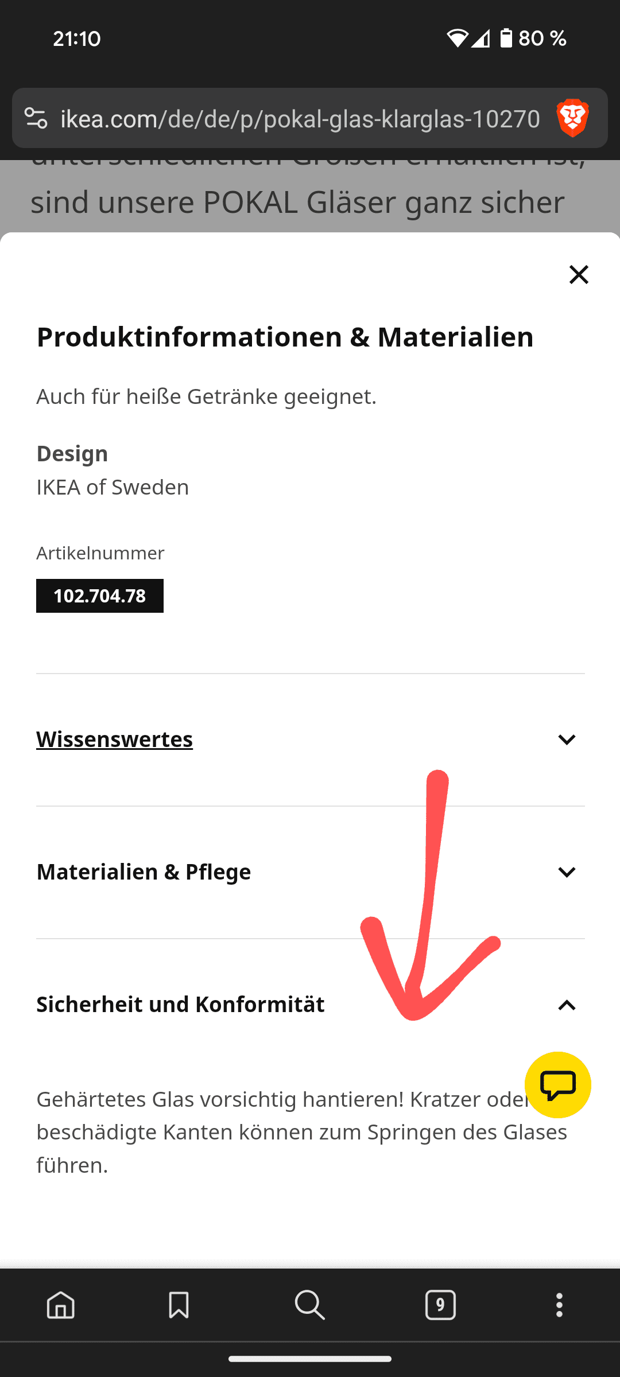Expand the Wissenswertes chevron
The height and width of the screenshot is (1377, 620).
pyautogui.click(x=567, y=740)
